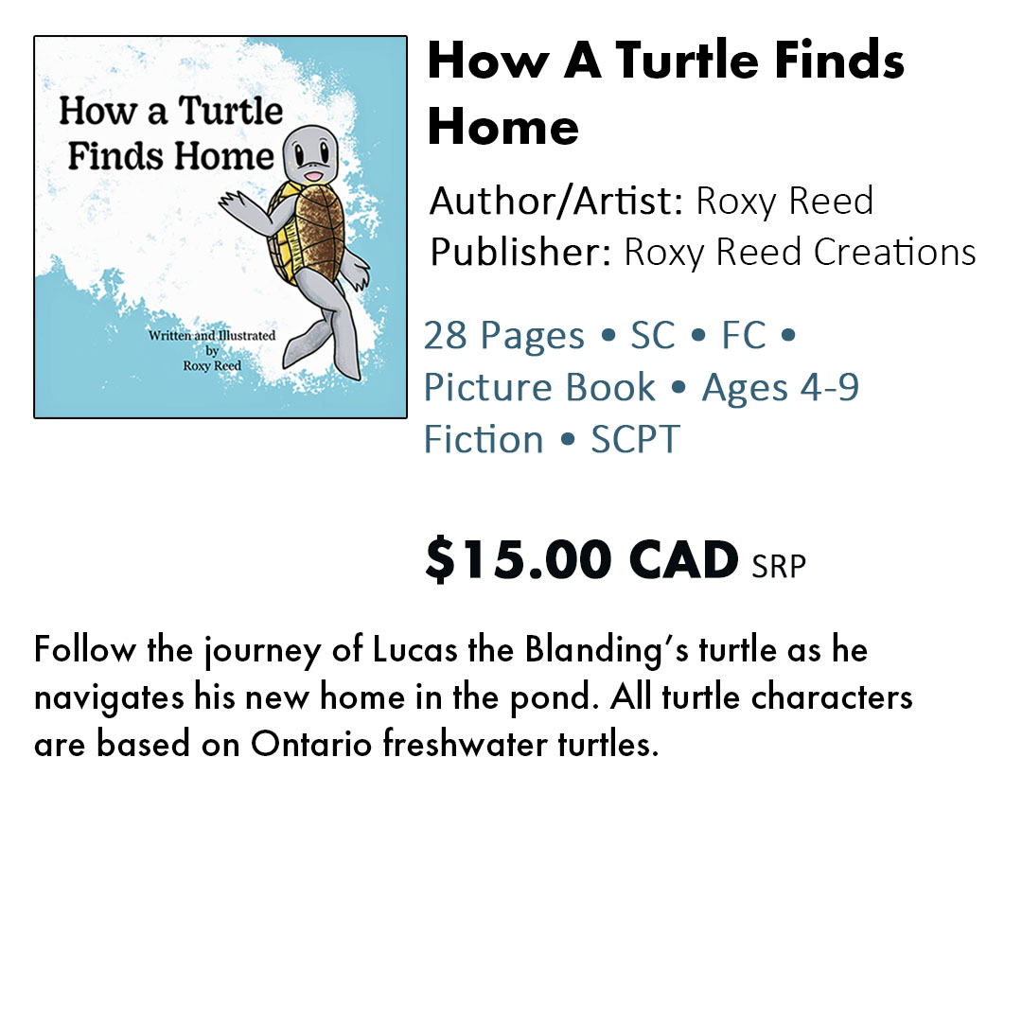Click the "Picture Book" category text
The height and width of the screenshot is (1022, 1022).
539,388
